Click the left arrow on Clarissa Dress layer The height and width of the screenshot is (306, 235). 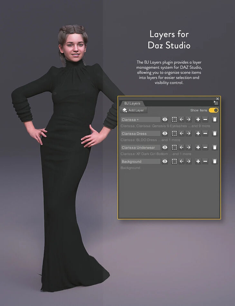point(182,133)
